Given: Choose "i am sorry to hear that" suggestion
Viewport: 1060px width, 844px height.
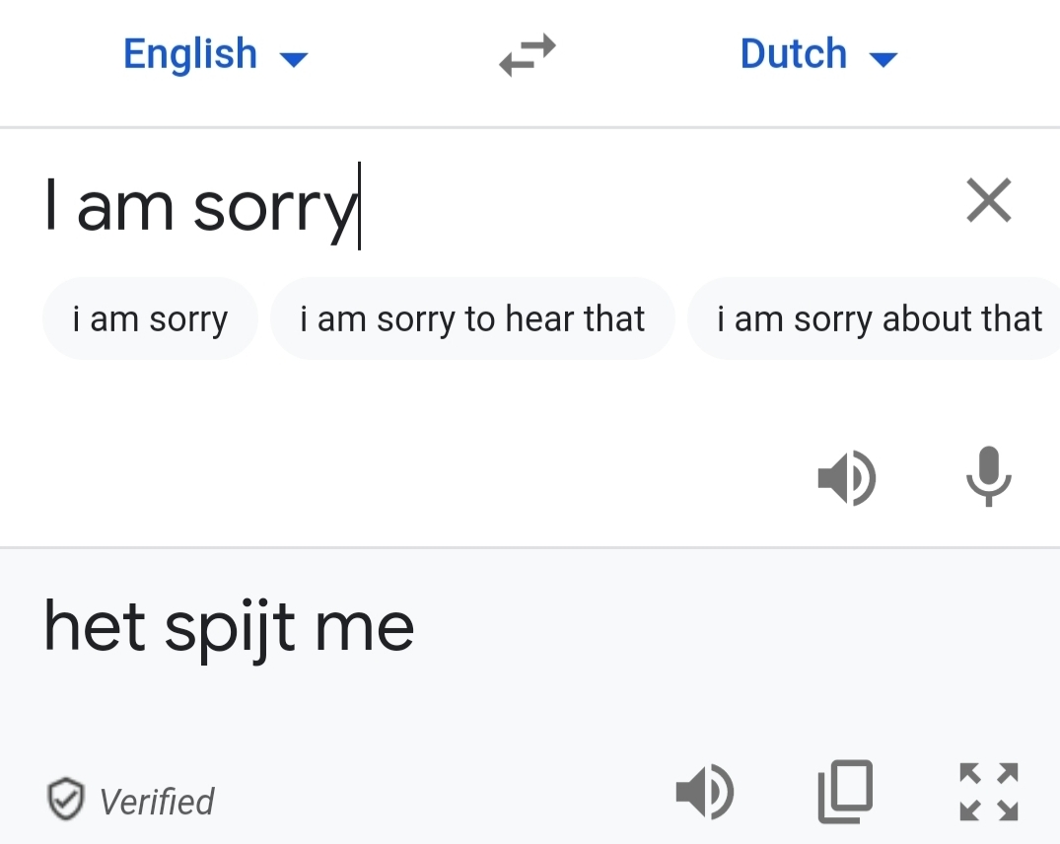Looking at the screenshot, I should (472, 318).
